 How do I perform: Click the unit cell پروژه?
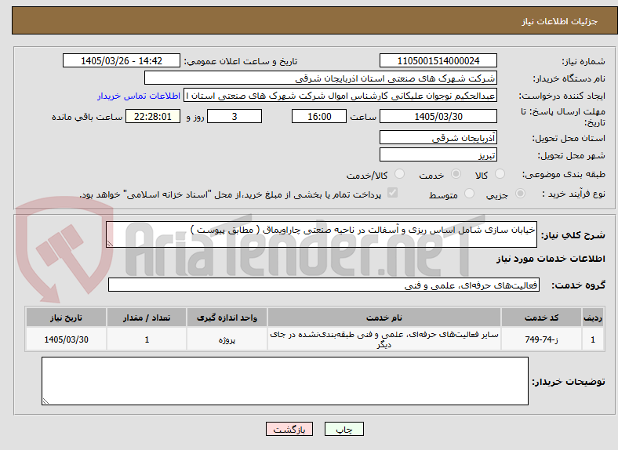point(227,339)
